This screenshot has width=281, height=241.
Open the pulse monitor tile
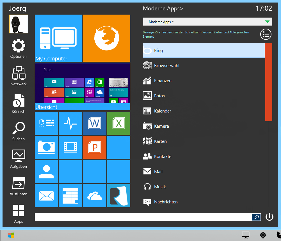(70, 123)
